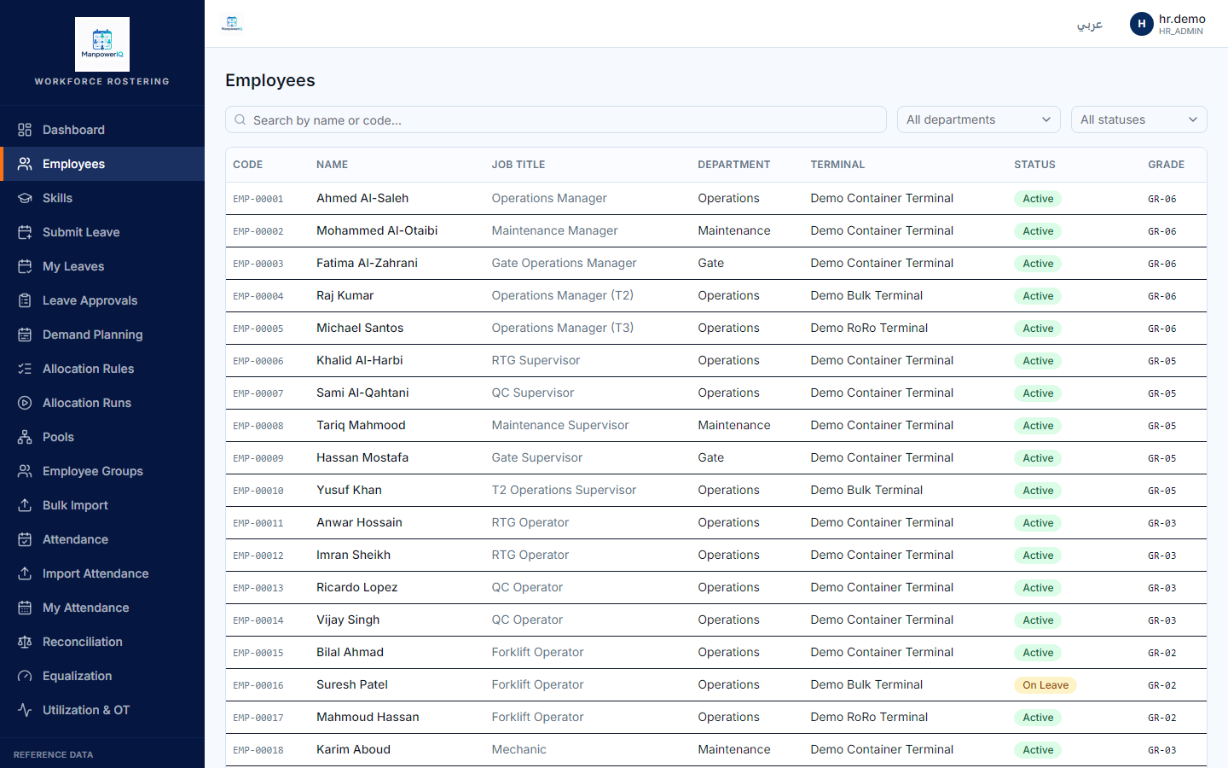Click GR-02 grade for Bilal Ahmad
This screenshot has width=1228, height=768.
click(x=1161, y=653)
